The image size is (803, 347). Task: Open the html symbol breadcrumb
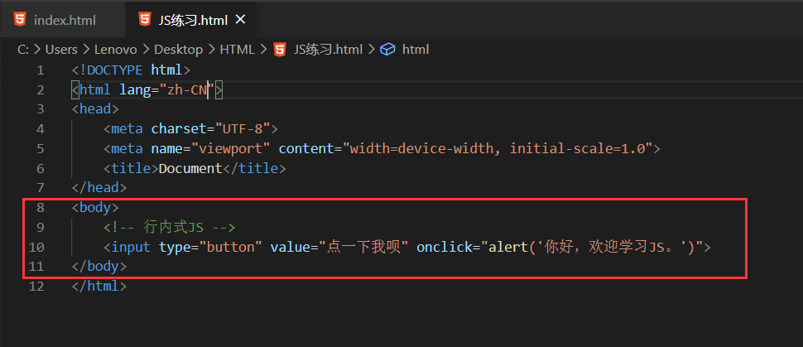click(416, 50)
